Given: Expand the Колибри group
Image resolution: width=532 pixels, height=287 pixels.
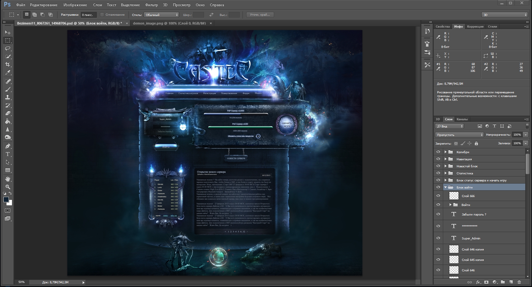Looking at the screenshot, I should click(x=445, y=152).
